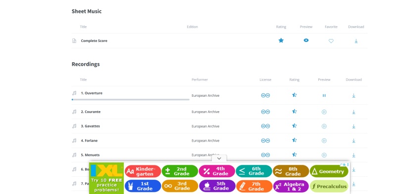Viewport: 396px width, 194px height.
Task: Select Kindergarten in the IXL ad
Action: pyautogui.click(x=143, y=171)
